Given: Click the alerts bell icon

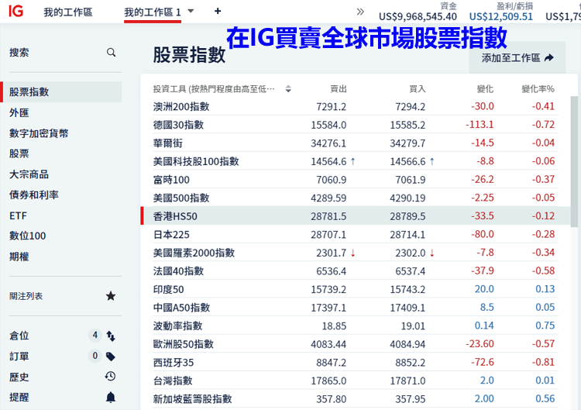Looking at the screenshot, I should pyautogui.click(x=111, y=398).
